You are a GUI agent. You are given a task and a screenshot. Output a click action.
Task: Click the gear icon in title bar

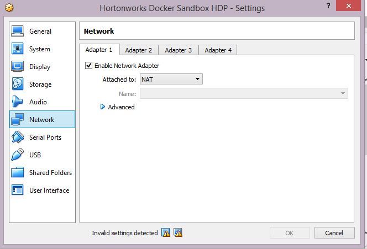click(x=9, y=8)
